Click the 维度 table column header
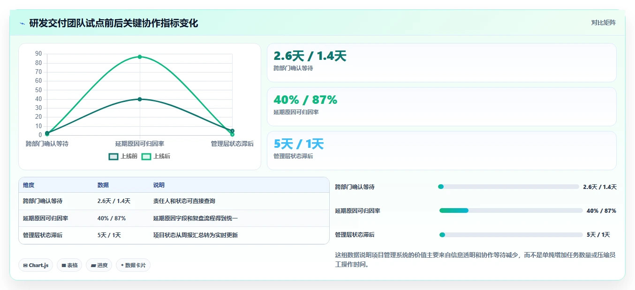This screenshot has width=635, height=290. [x=29, y=185]
